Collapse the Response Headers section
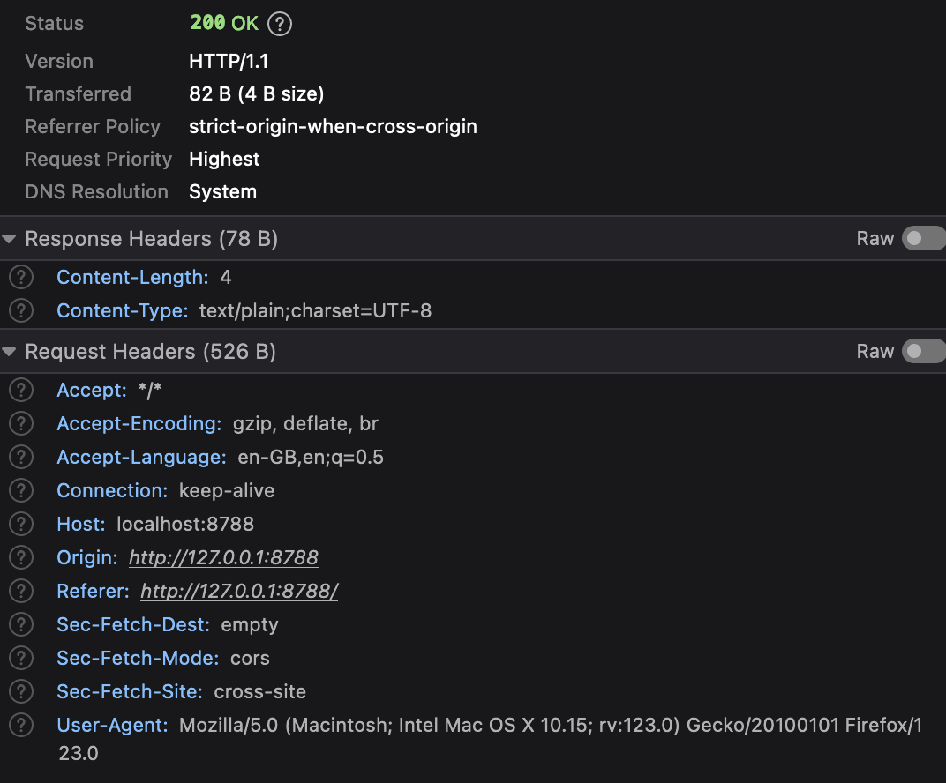This screenshot has height=783, width=946. pyautogui.click(x=10, y=239)
